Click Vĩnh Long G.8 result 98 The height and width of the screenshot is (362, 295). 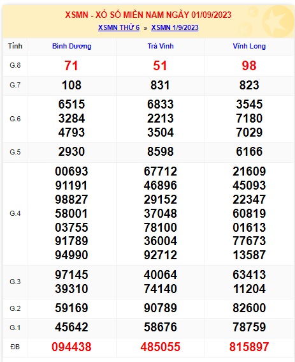(249, 66)
